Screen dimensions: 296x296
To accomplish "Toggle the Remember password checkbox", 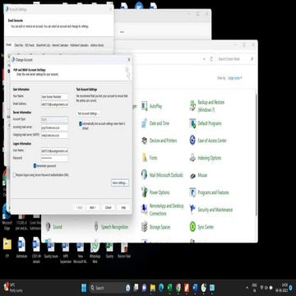I will (x=35, y=166).
